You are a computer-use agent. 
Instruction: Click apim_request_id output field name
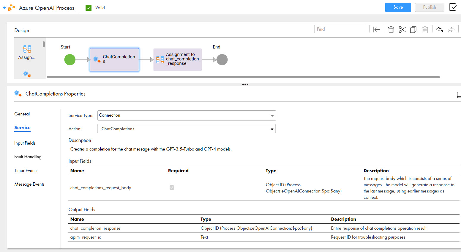coord(86,237)
